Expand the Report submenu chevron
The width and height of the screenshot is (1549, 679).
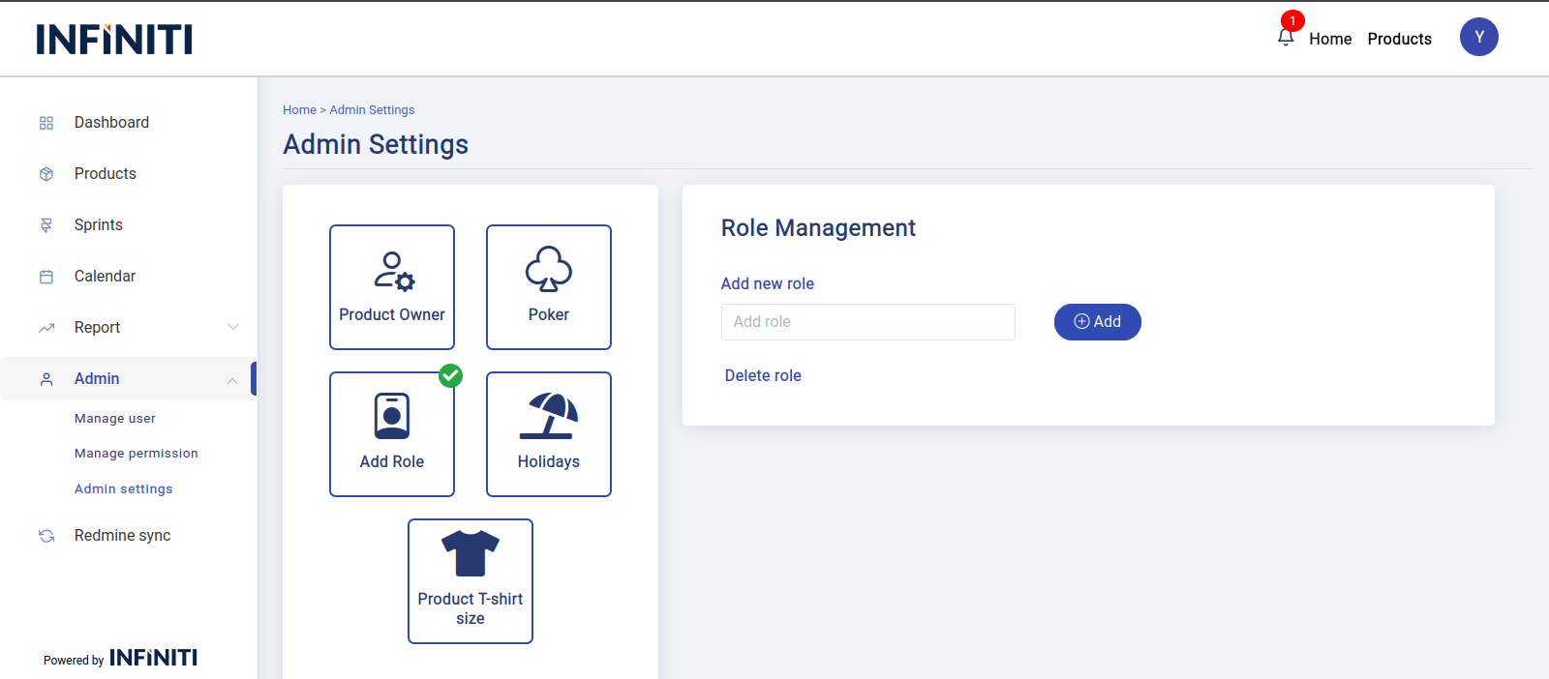tap(233, 327)
